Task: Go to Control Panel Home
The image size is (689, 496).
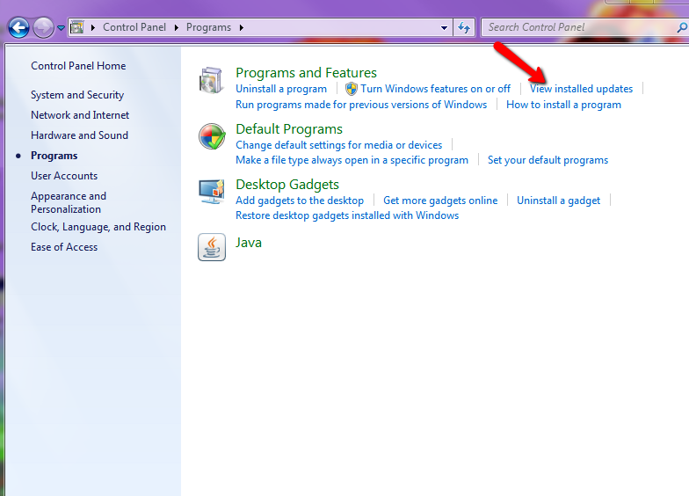Action: (78, 66)
